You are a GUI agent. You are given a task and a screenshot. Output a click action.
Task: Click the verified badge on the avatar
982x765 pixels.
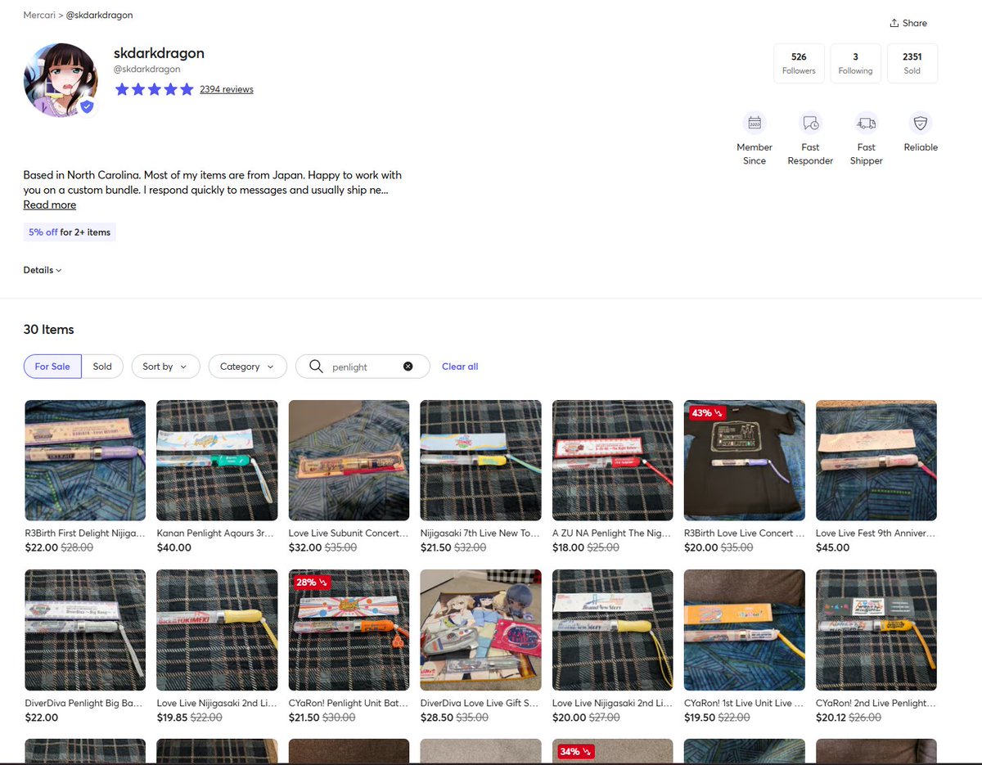point(87,106)
